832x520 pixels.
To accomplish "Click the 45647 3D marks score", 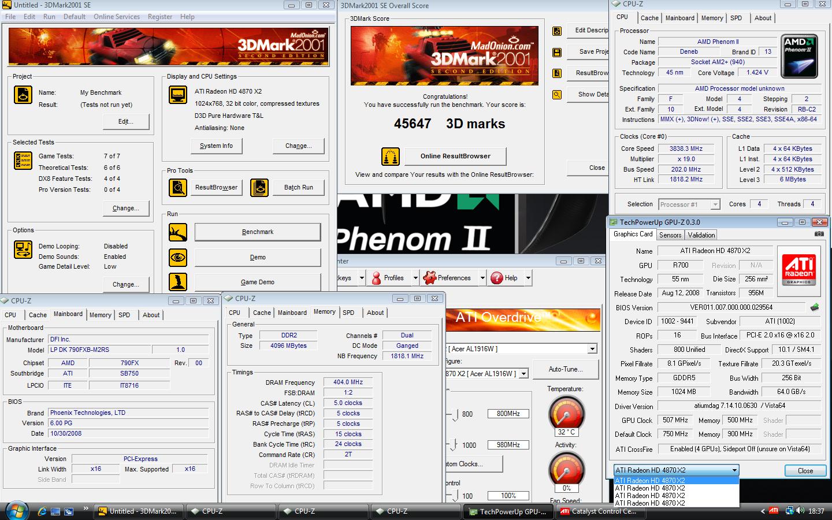I will (x=450, y=124).
